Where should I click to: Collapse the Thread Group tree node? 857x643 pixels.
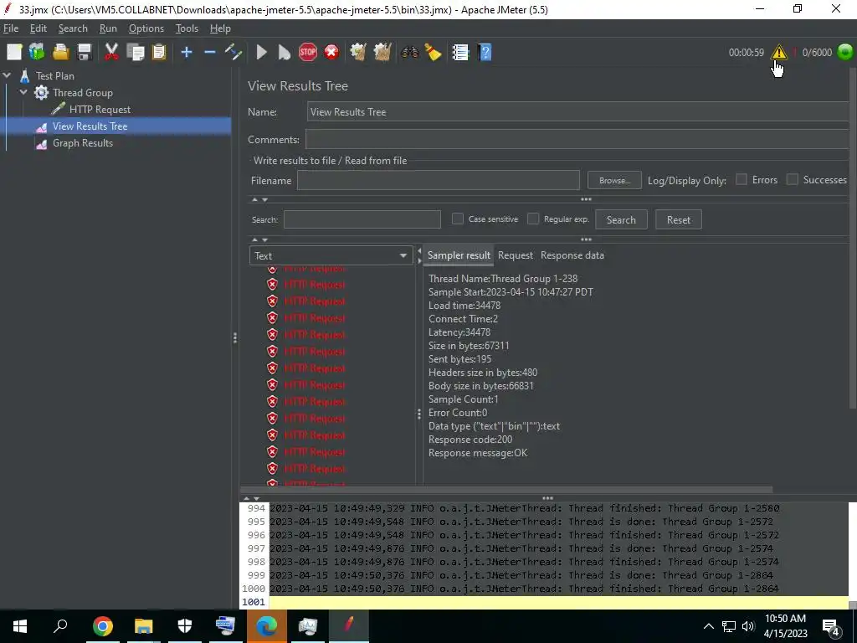pyautogui.click(x=23, y=92)
